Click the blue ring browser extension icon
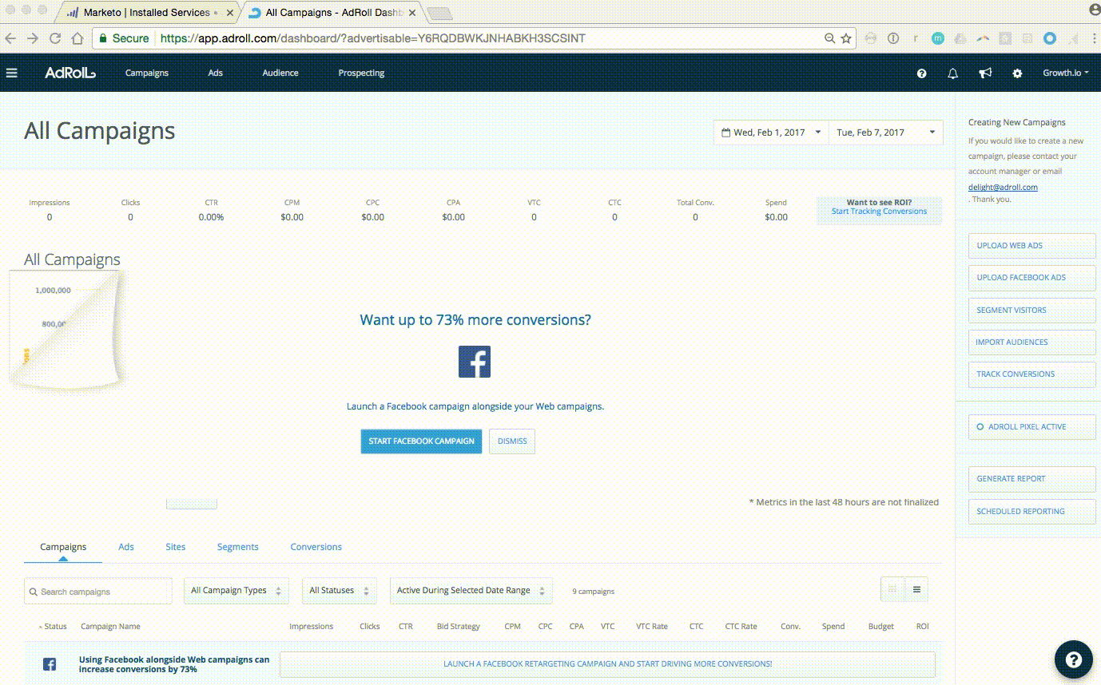Viewport: 1101px width, 685px height. tap(1050, 38)
